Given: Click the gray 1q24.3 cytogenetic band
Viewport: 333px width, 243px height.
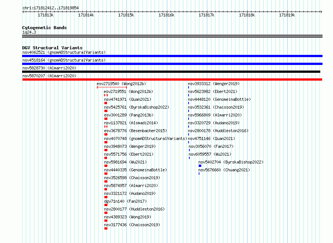Looking at the screenshot, I should tap(172, 36).
